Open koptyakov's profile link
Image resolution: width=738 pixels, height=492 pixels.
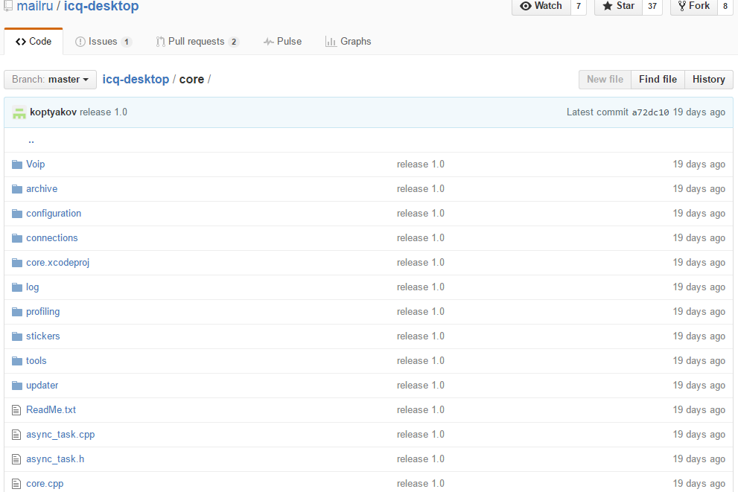pos(53,112)
